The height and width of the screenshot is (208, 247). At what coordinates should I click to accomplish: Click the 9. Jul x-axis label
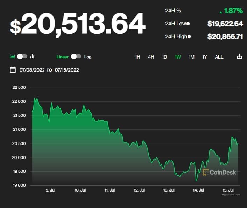50,190
